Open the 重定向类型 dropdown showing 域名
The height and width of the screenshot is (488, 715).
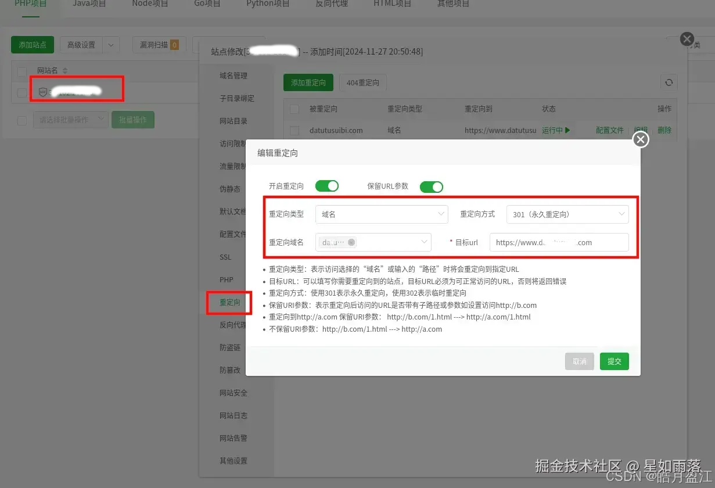[x=382, y=214]
